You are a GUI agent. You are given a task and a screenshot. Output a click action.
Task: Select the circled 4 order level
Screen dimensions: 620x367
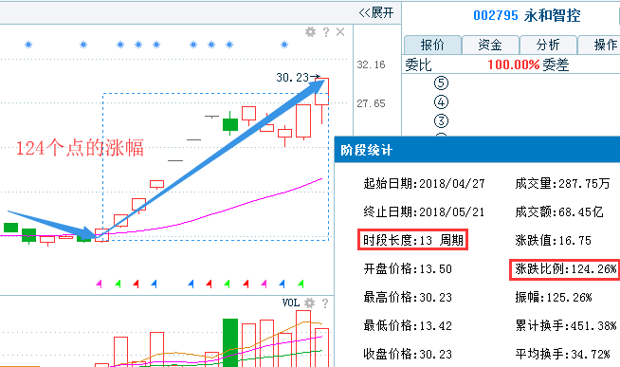click(441, 102)
